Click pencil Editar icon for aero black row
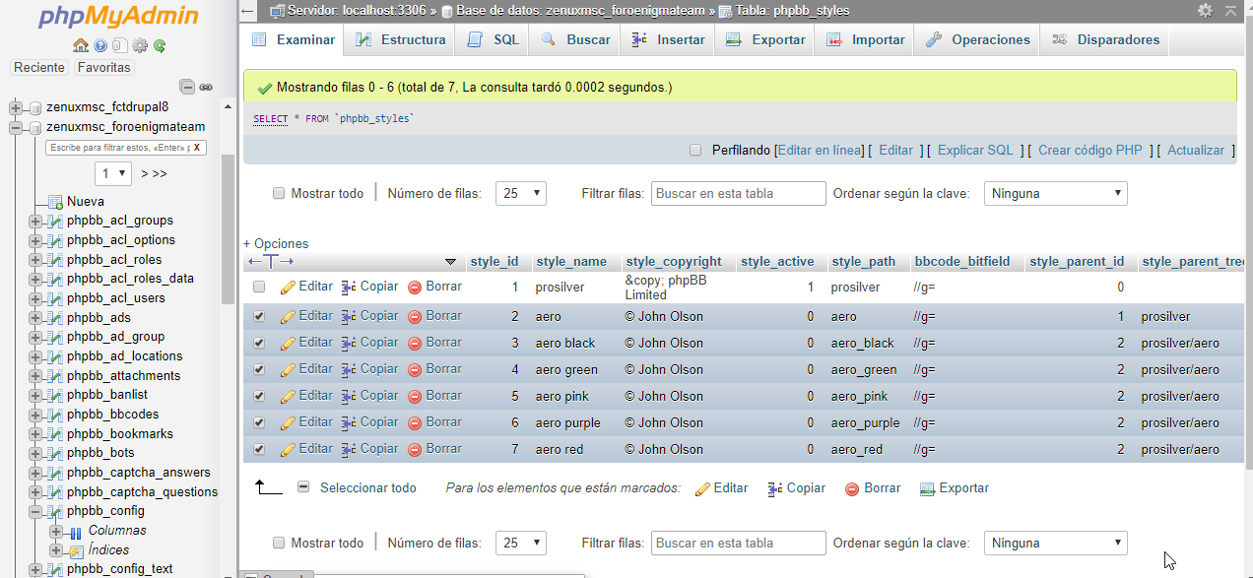 pos(288,343)
